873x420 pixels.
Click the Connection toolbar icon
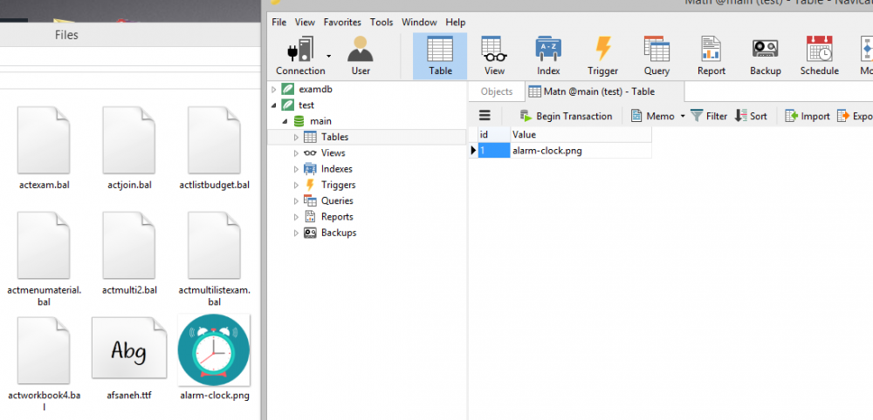(299, 50)
